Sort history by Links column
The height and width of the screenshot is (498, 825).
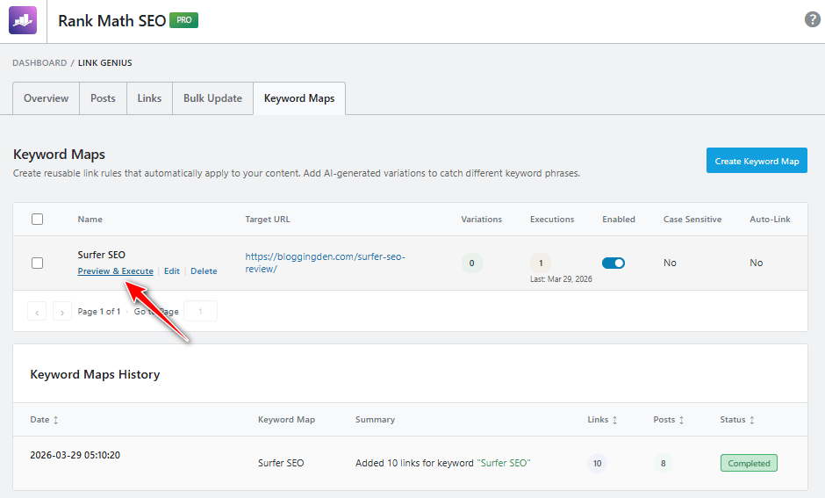602,420
